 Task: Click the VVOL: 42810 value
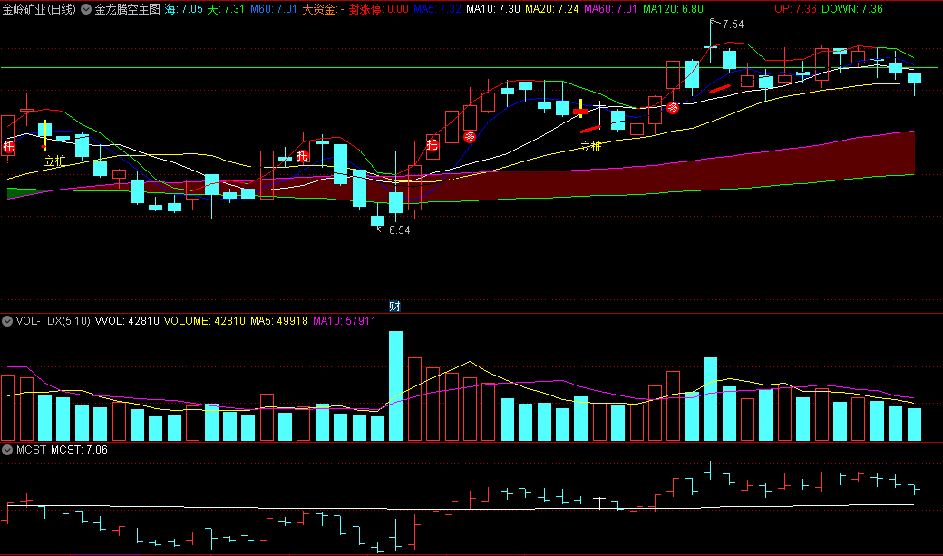click(x=127, y=321)
